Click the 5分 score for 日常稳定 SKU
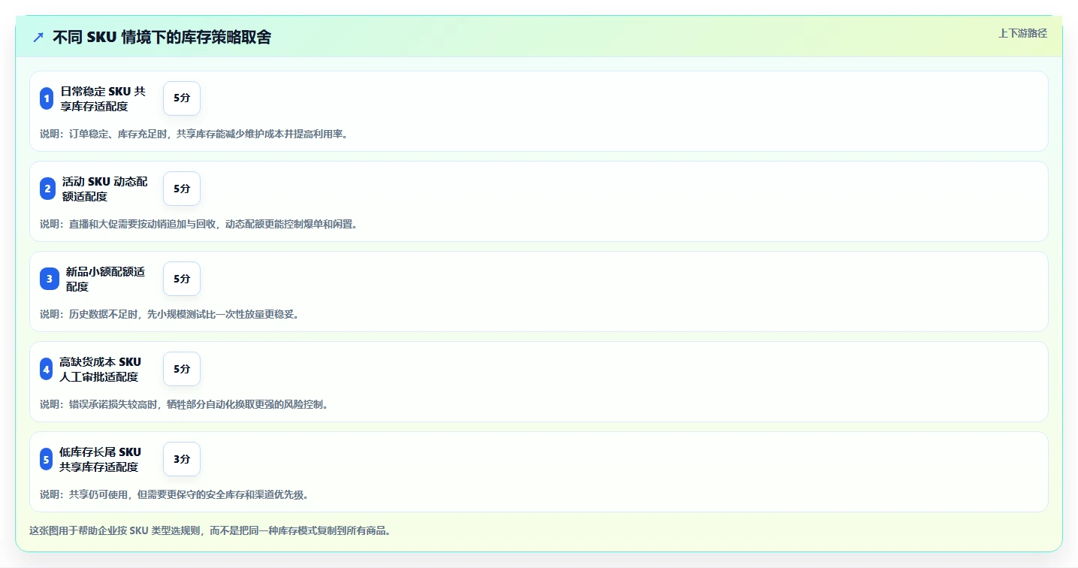Viewport: 1078px width, 568px height. click(182, 98)
